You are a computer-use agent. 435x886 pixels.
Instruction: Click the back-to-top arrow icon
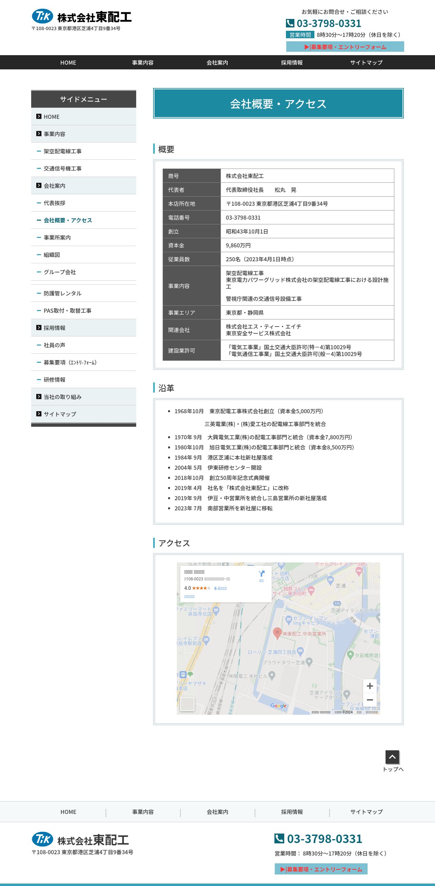pyautogui.click(x=392, y=757)
